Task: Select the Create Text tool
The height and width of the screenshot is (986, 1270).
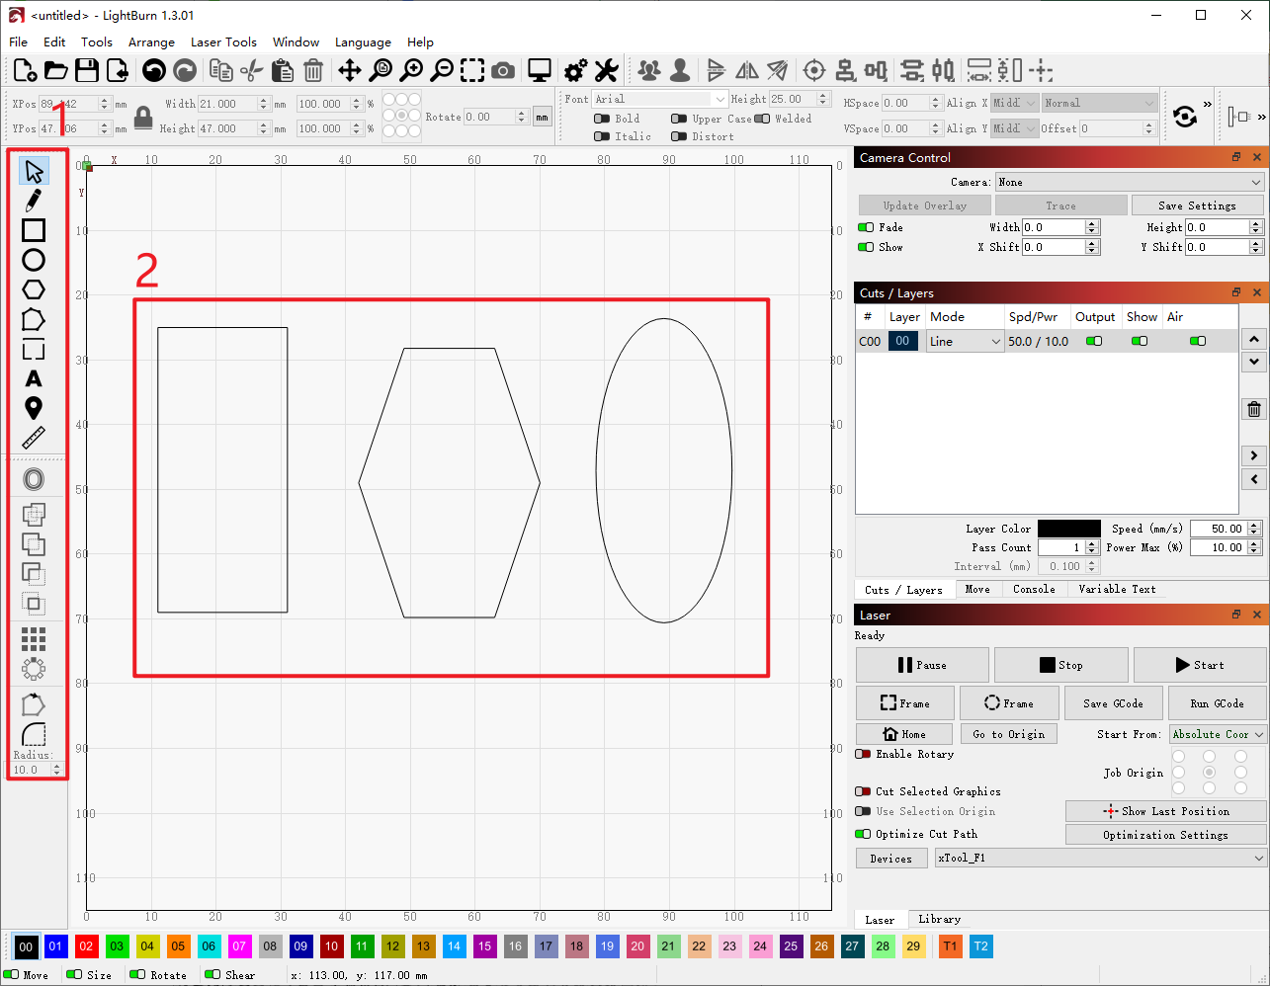Action: click(x=34, y=378)
